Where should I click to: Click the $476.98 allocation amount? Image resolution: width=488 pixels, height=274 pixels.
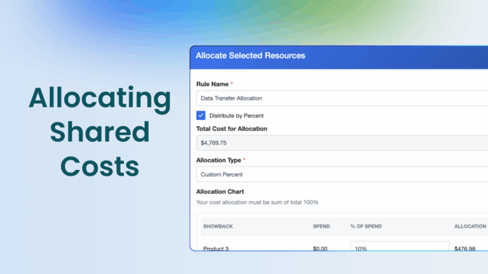(x=464, y=249)
